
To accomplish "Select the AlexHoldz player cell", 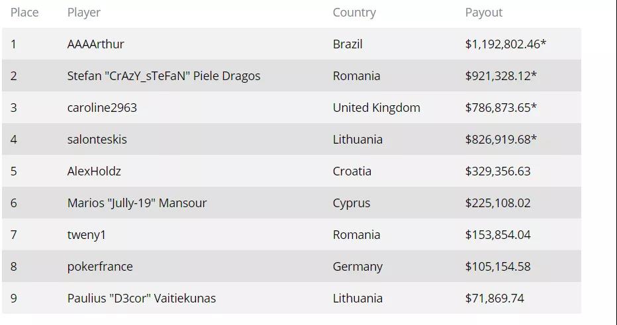I will point(94,171).
